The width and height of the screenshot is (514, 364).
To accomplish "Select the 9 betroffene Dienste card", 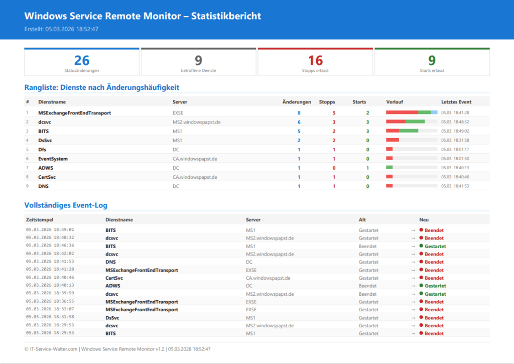I will coord(198,61).
